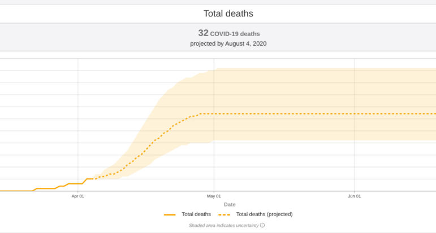This screenshot has height=233, width=436.
Task: Click the 'Date' axis title
Action: pos(230,204)
